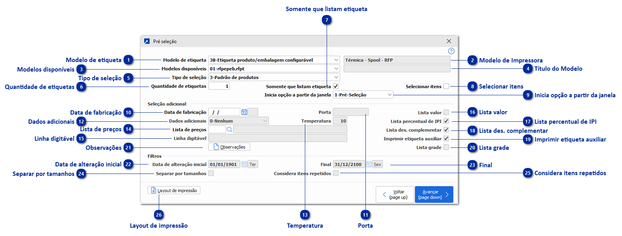Click the Quantidade de etiquetas field

219,86
